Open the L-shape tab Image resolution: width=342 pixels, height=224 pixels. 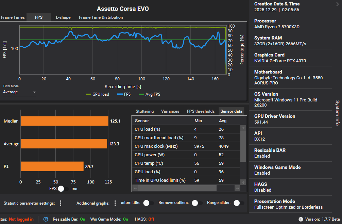(x=63, y=17)
